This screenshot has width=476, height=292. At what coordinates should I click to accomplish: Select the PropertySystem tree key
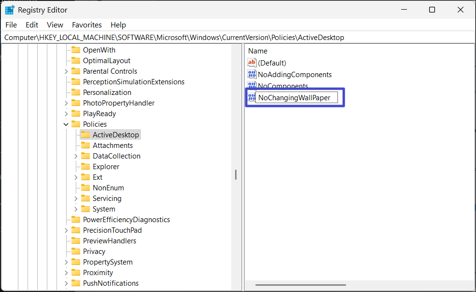(x=108, y=262)
